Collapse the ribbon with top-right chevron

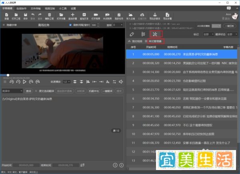(237, 8)
